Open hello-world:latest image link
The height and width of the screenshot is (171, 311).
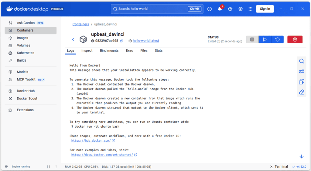(146, 41)
